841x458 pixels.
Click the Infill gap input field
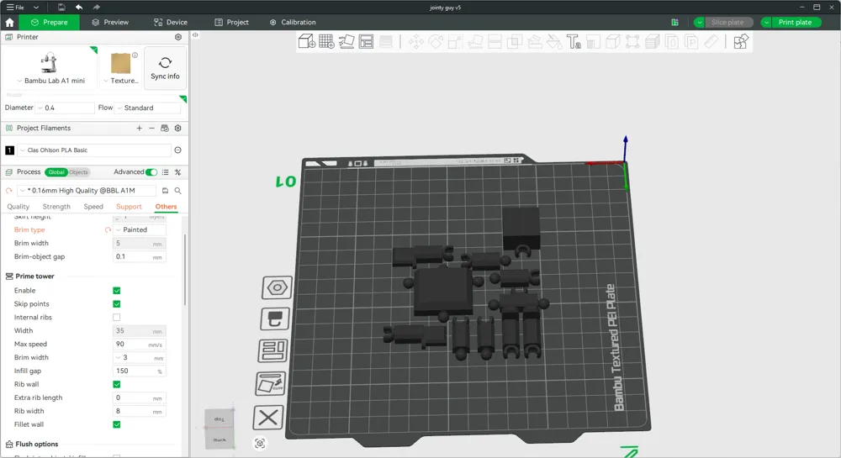(x=139, y=371)
